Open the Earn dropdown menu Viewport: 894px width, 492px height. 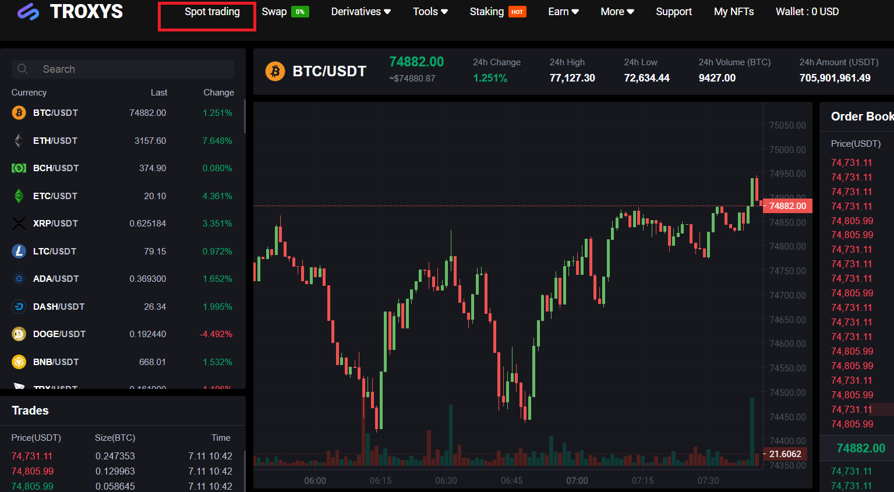click(563, 12)
